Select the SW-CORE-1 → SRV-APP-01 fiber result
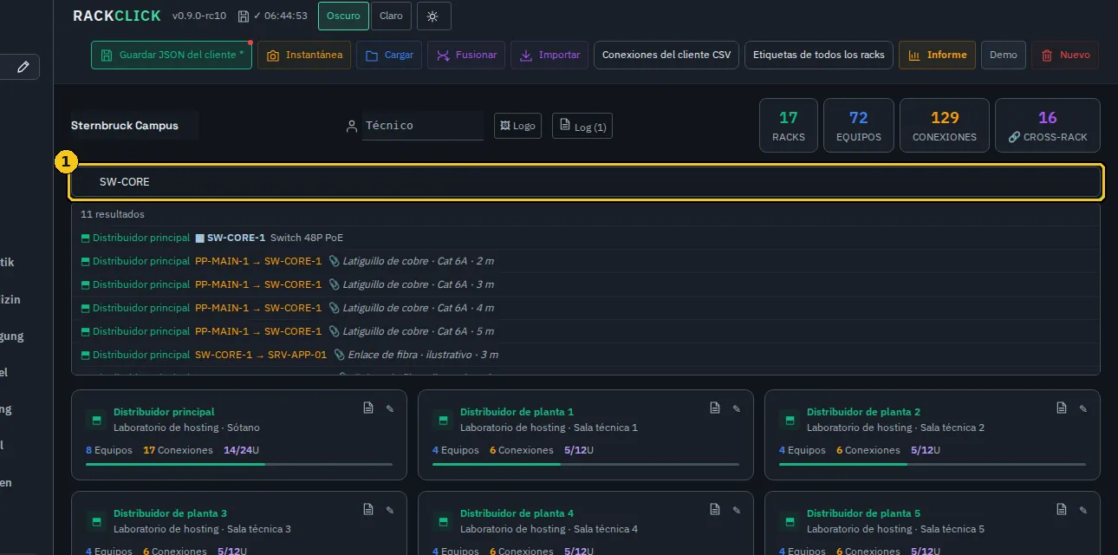The height and width of the screenshot is (555, 1118). coord(586,355)
